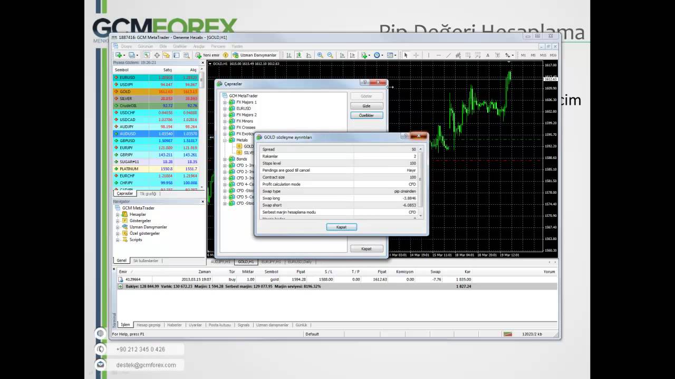The height and width of the screenshot is (379, 675).
Task: Toggle the Terminal panel toolbar icon
Action: click(176, 55)
